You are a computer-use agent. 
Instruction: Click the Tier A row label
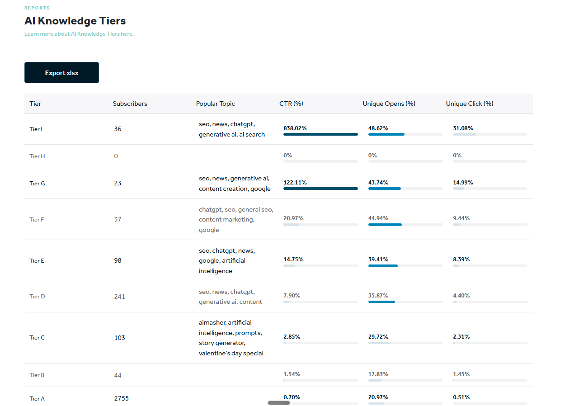37,399
